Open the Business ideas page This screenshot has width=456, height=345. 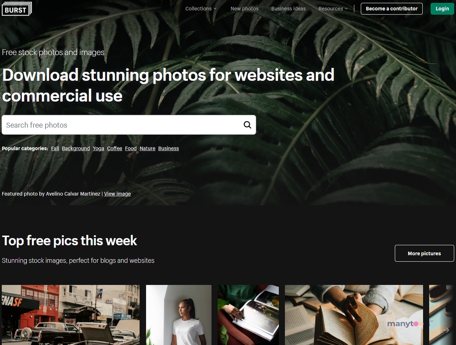[x=289, y=9]
